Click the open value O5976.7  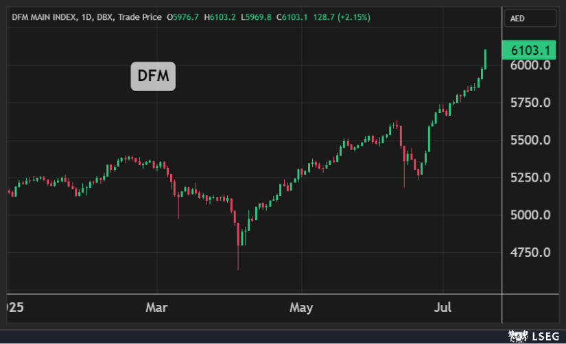[x=185, y=17]
